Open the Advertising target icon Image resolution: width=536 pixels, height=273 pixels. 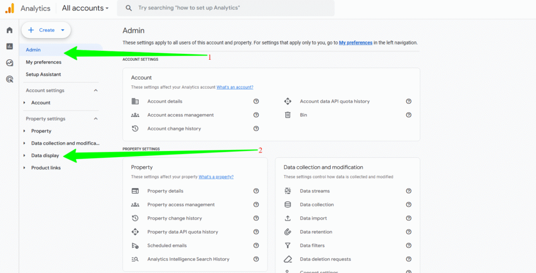(x=9, y=79)
